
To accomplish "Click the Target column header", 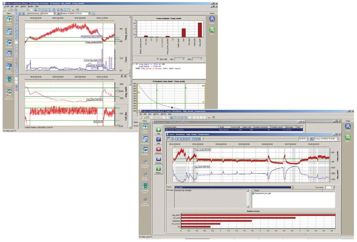I will tap(224, 127).
